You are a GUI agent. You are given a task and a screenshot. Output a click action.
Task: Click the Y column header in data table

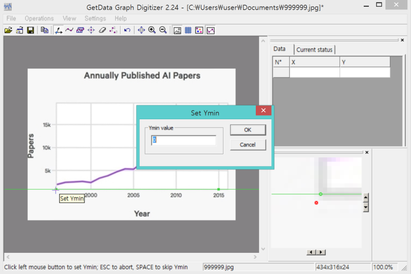tap(365, 62)
